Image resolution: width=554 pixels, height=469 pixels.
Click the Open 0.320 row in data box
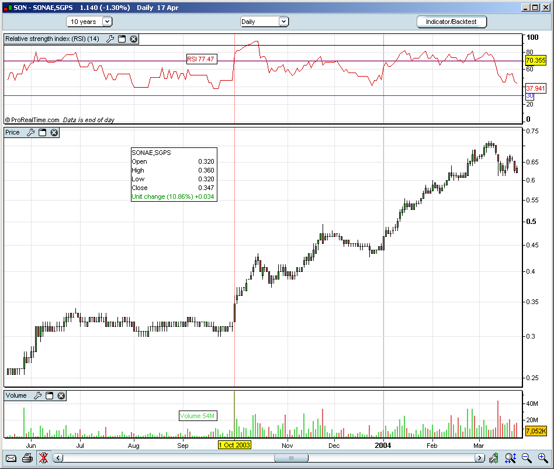173,161
